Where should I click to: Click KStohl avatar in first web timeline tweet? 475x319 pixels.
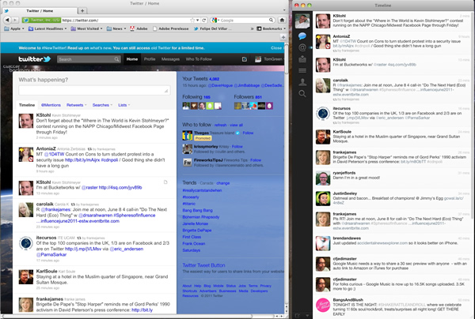tap(26, 121)
